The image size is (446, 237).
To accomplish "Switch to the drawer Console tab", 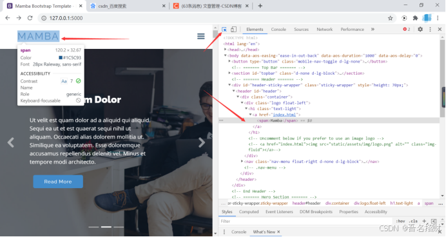I will pos(238,232).
